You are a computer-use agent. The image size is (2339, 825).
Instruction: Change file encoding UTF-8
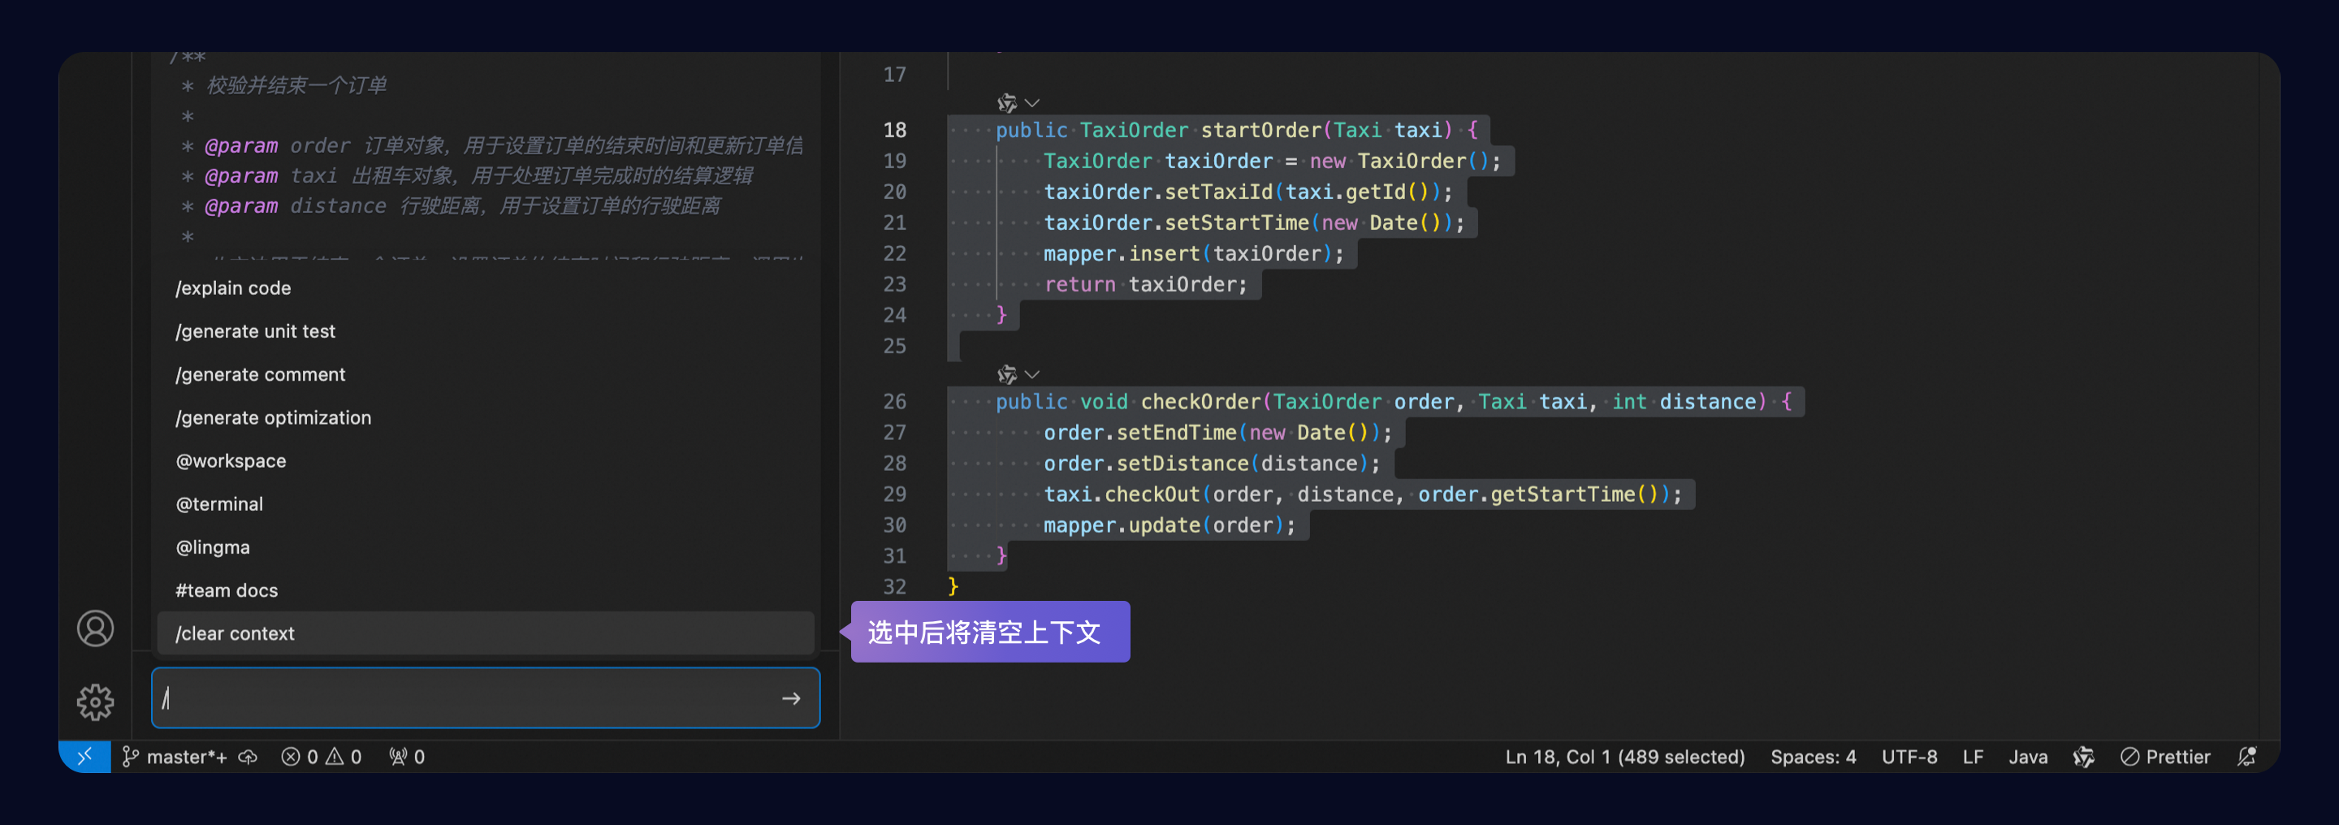pyautogui.click(x=1909, y=756)
